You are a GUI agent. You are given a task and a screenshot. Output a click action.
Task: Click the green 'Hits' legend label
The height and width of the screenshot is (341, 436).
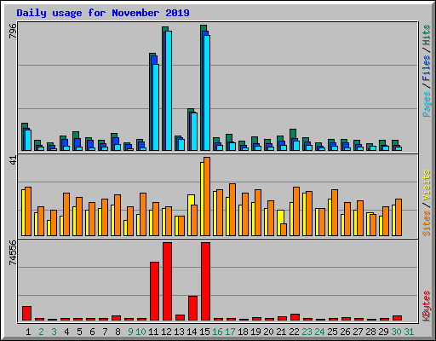427,35
